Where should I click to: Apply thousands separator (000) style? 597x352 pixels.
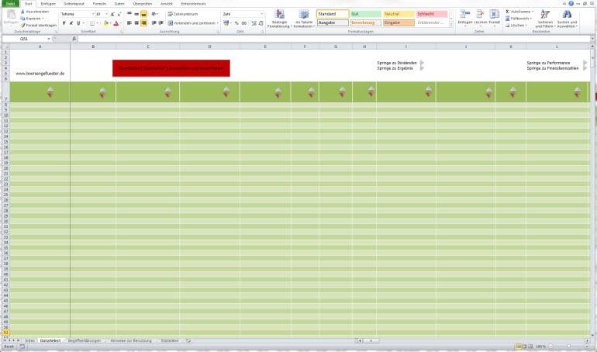pos(244,23)
